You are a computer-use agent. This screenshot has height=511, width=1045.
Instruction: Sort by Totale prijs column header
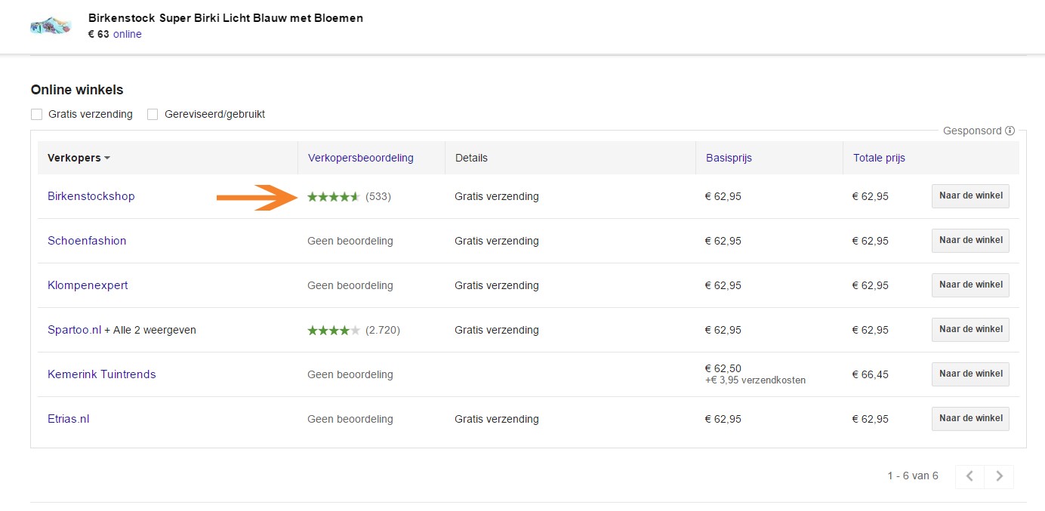click(x=879, y=158)
